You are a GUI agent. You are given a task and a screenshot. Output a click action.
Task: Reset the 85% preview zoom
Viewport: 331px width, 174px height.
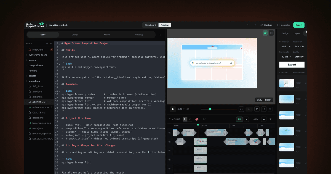pyautogui.click(x=264, y=100)
